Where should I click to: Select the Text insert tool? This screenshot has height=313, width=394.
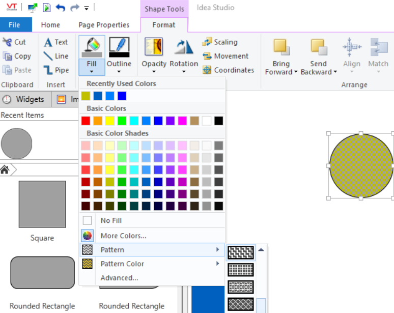tap(55, 42)
